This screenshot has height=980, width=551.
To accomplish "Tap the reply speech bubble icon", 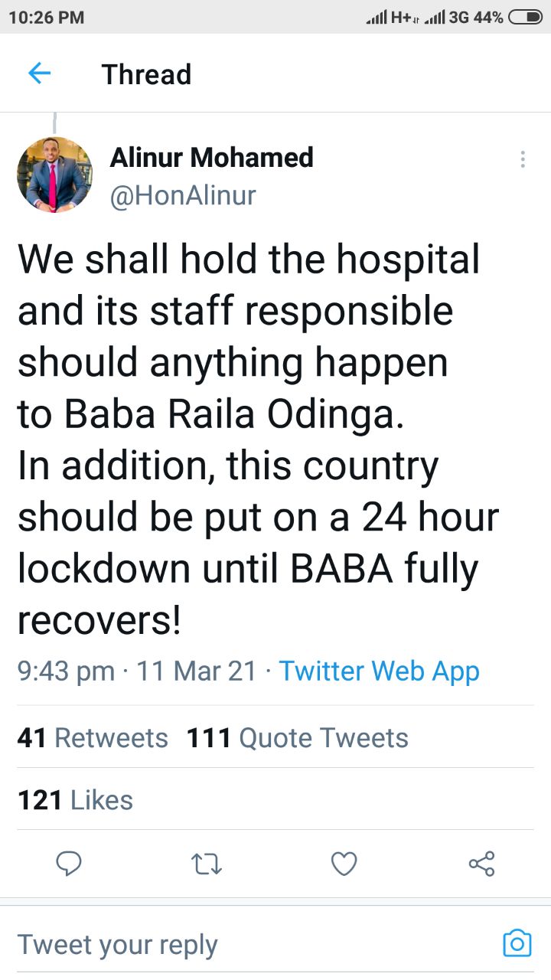I will pos(70,864).
